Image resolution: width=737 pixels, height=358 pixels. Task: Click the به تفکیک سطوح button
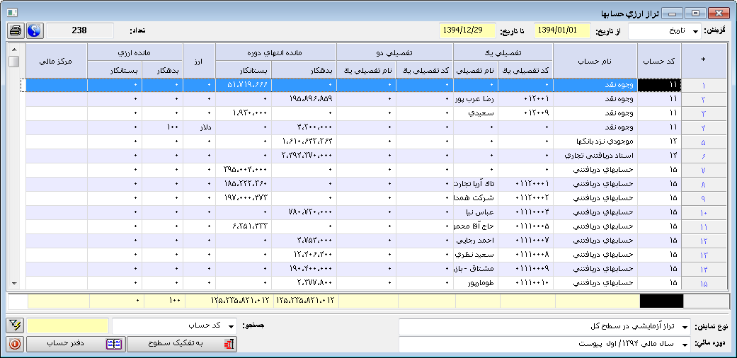coord(182,344)
